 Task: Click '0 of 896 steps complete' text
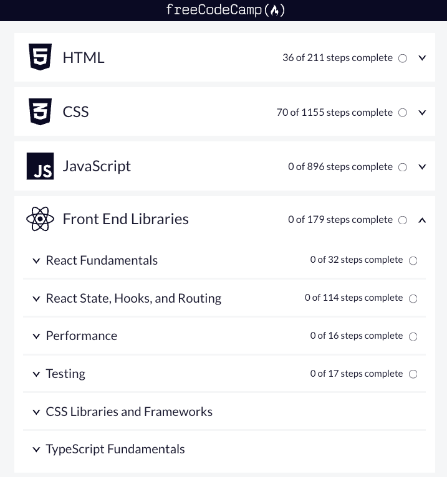340,167
